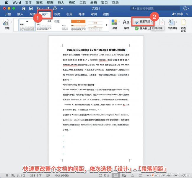Click the subheading Parallels Desktop 15 for Mac 官方介绍
Image resolution: width=192 pixels, height=178 pixels.
(79, 85)
